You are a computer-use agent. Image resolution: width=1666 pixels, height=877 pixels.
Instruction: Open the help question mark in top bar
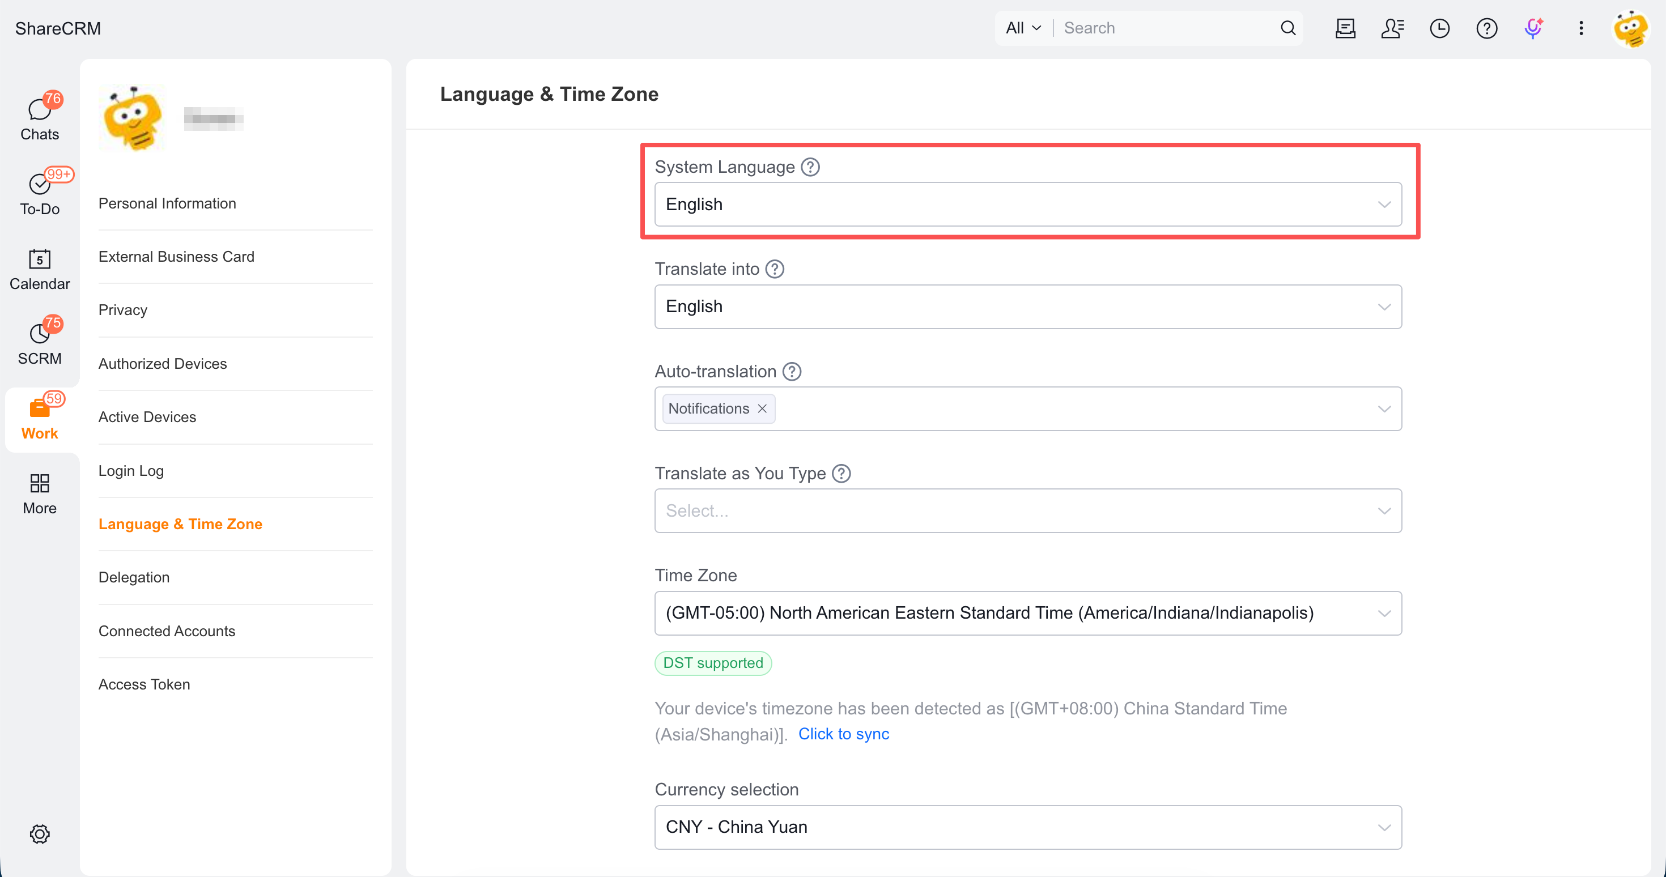pyautogui.click(x=1487, y=28)
